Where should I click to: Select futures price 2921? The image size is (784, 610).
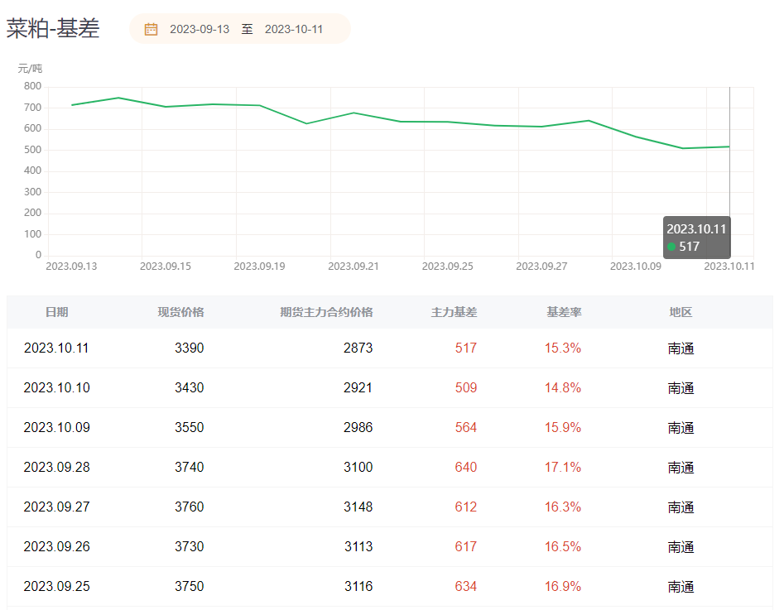358,387
